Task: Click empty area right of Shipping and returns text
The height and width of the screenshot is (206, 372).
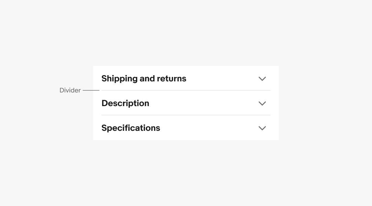Action: click(x=222, y=79)
